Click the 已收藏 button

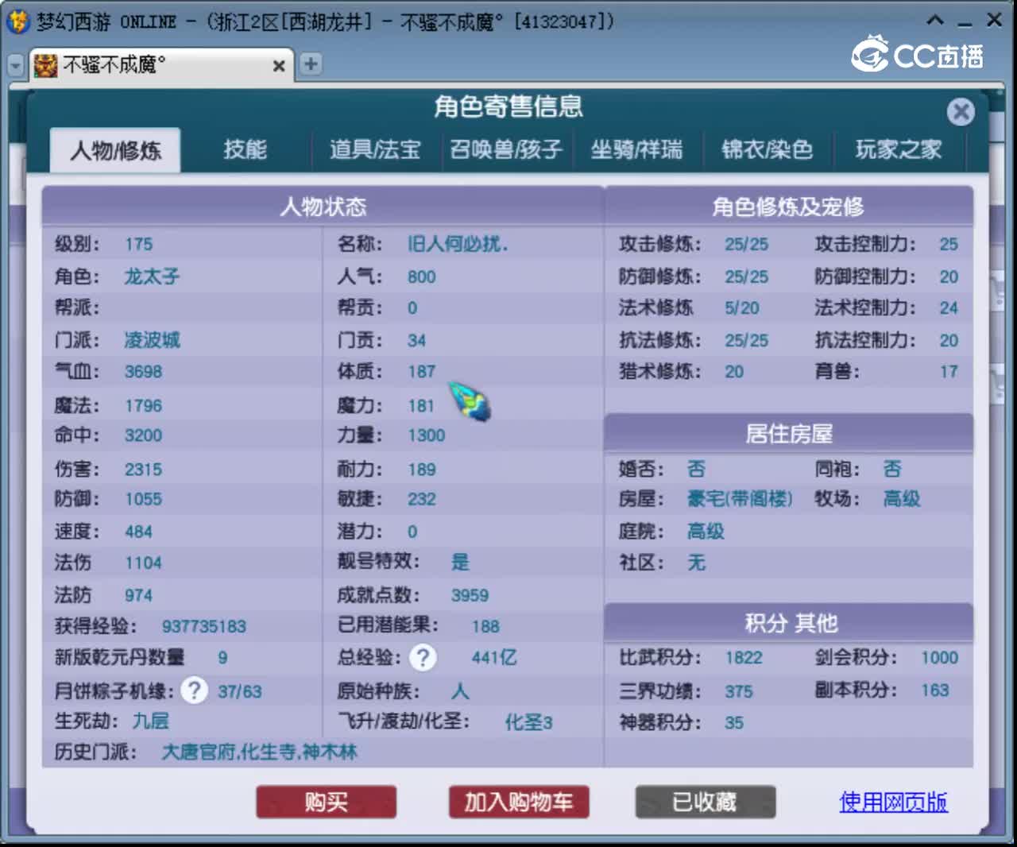pos(705,802)
